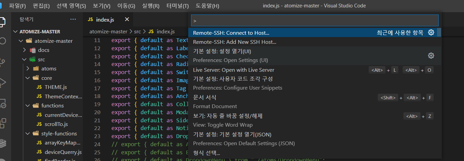Click the JS icon beside THEME.js

pyautogui.click(x=39, y=87)
